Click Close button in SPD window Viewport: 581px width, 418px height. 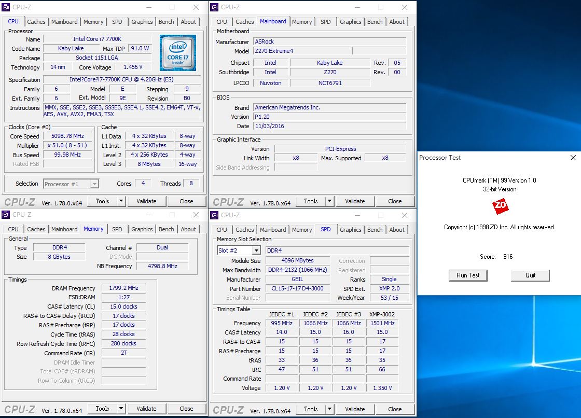[x=395, y=409]
